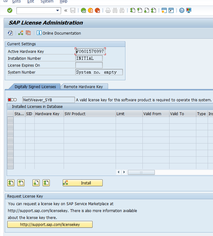Click table Last Page button below grid
Screen dimensions: 213x236
click(46, 183)
